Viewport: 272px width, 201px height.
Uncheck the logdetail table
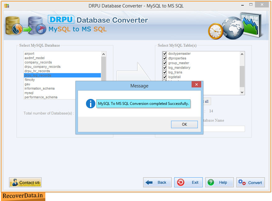tap(165, 77)
